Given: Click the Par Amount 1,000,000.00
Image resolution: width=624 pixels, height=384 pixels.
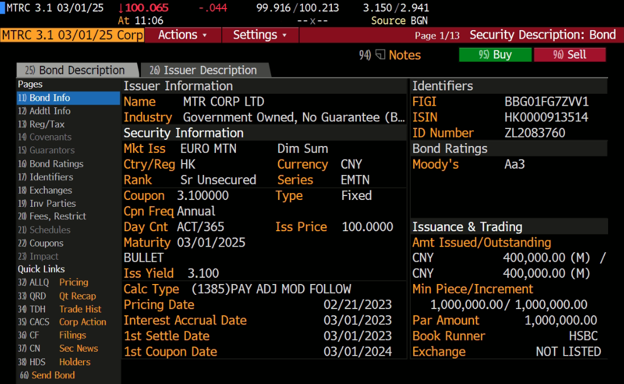Looking at the screenshot, I should (x=560, y=320).
